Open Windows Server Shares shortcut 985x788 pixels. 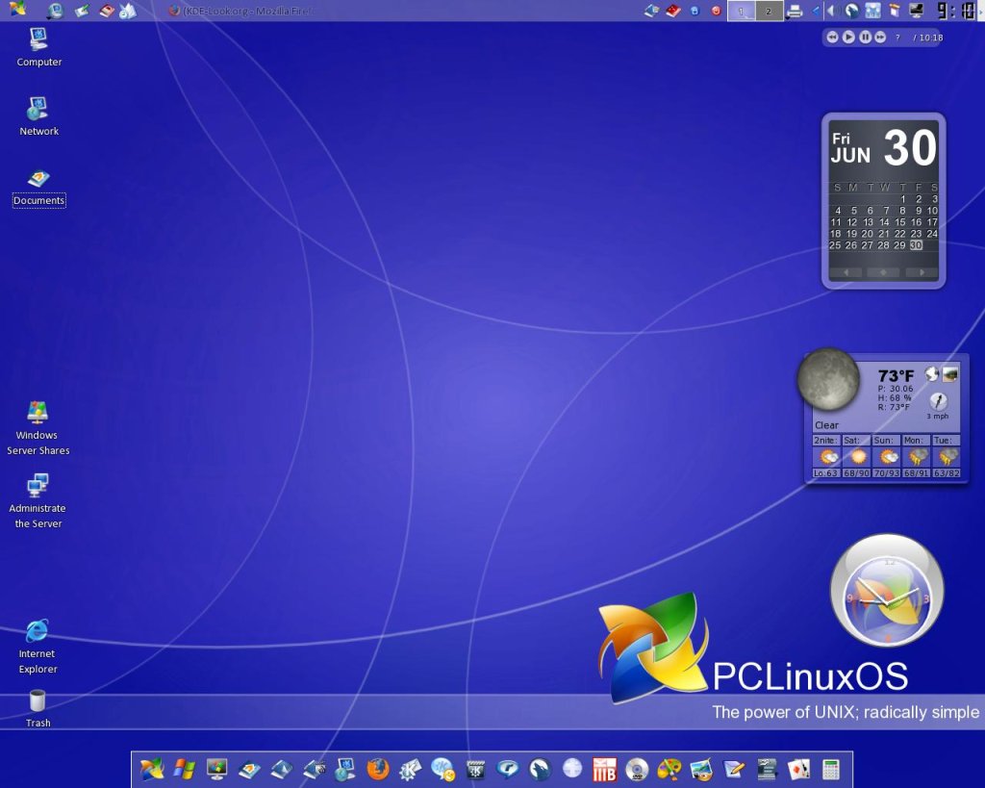point(38,427)
